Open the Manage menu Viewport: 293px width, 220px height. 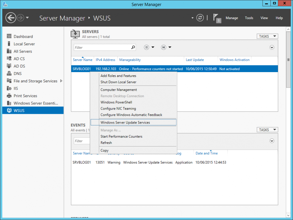click(232, 18)
